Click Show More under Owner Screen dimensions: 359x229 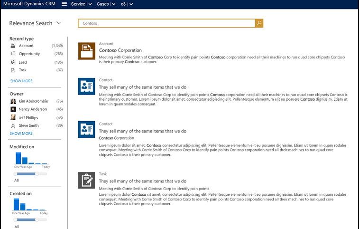click(x=21, y=134)
